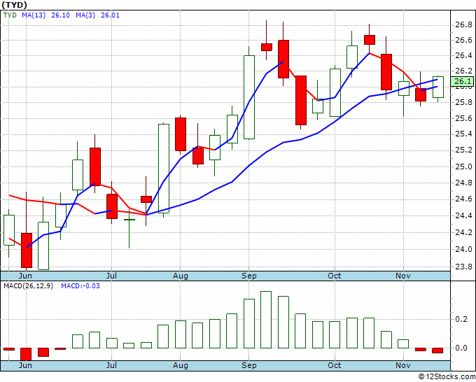Click the MACD:-0.03 value label
This screenshot has height=382, width=476.
(80, 286)
